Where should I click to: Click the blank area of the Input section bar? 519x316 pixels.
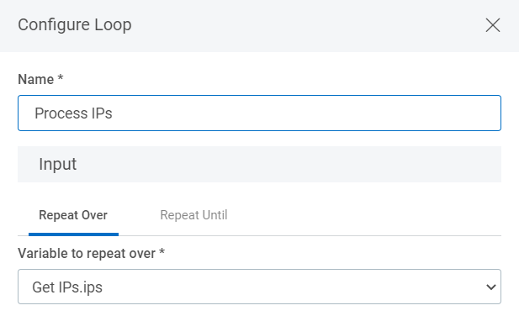[x=288, y=164]
